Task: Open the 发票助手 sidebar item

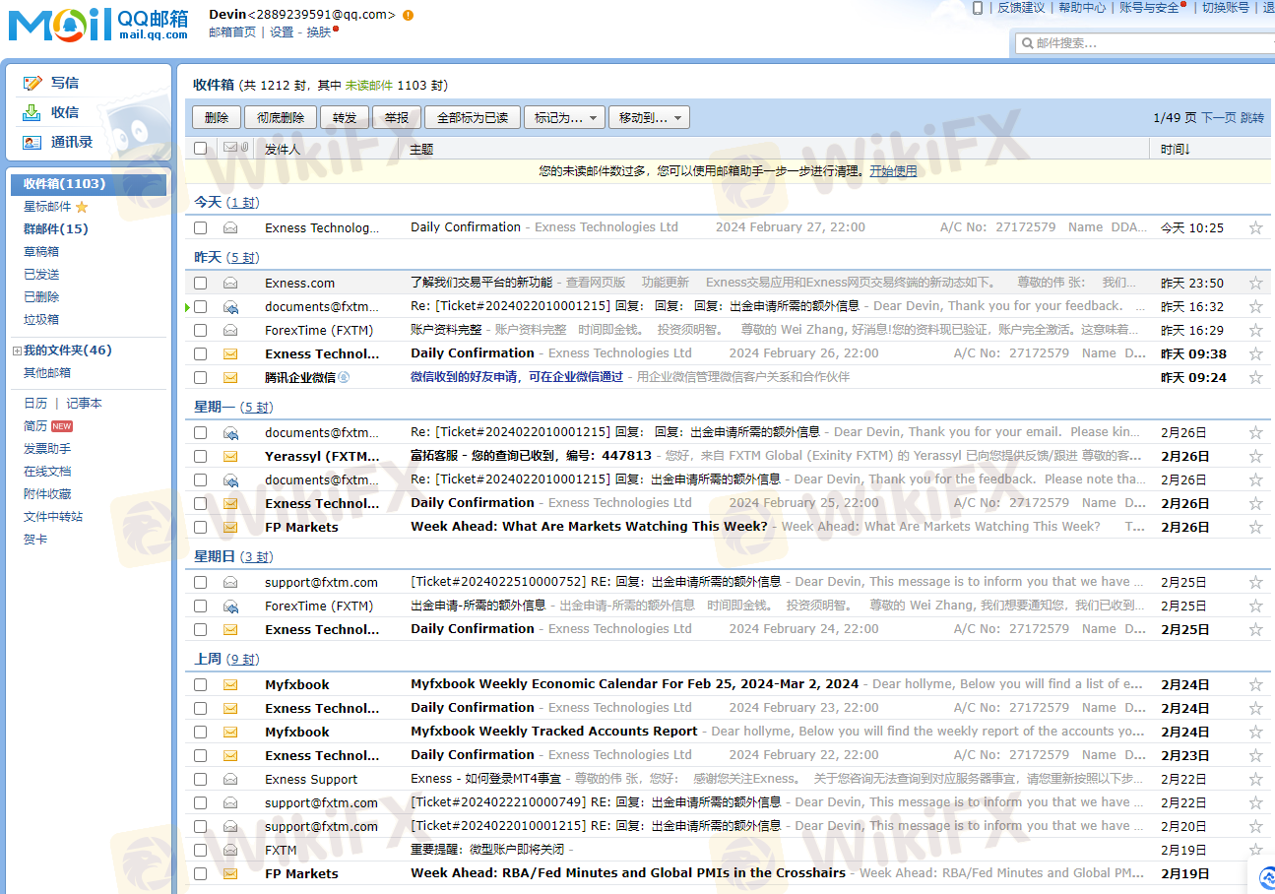Action: [47, 449]
